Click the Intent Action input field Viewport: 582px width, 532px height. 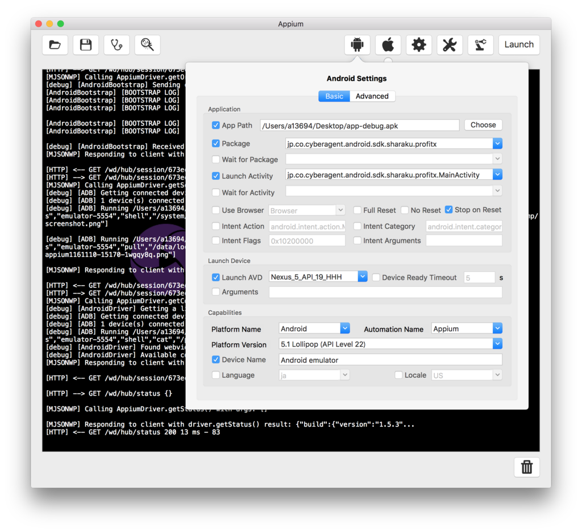pyautogui.click(x=307, y=226)
